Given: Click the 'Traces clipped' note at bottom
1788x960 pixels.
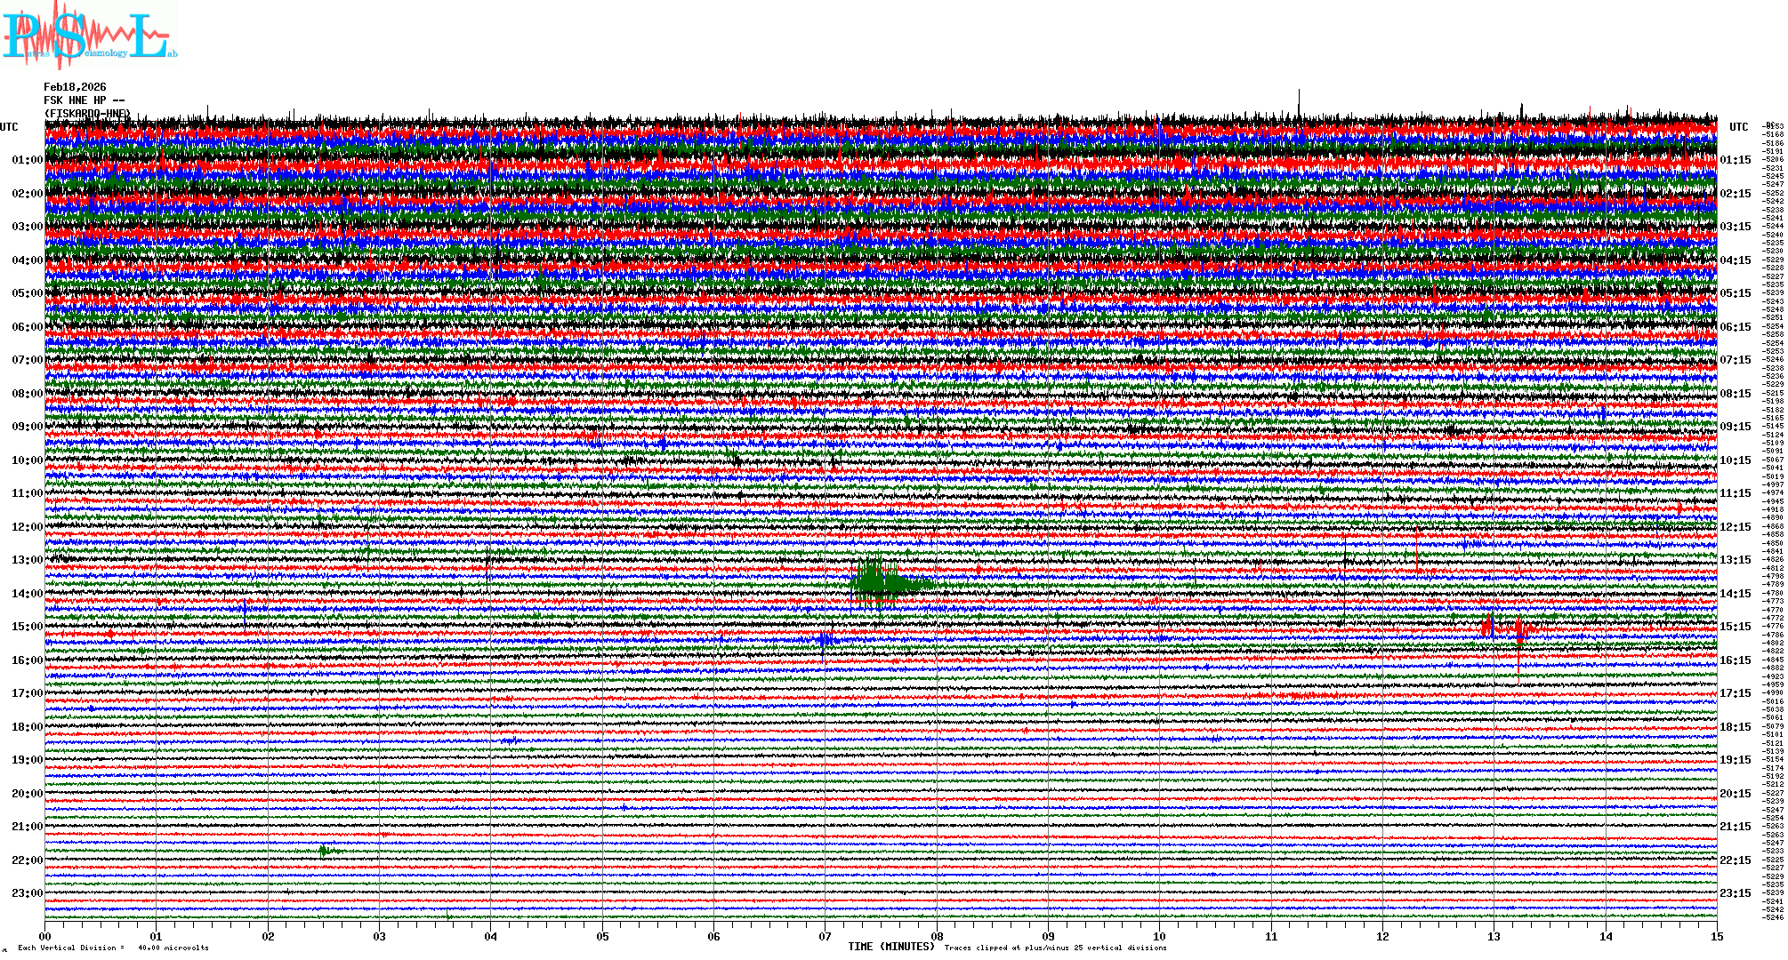Looking at the screenshot, I should 1055,948.
